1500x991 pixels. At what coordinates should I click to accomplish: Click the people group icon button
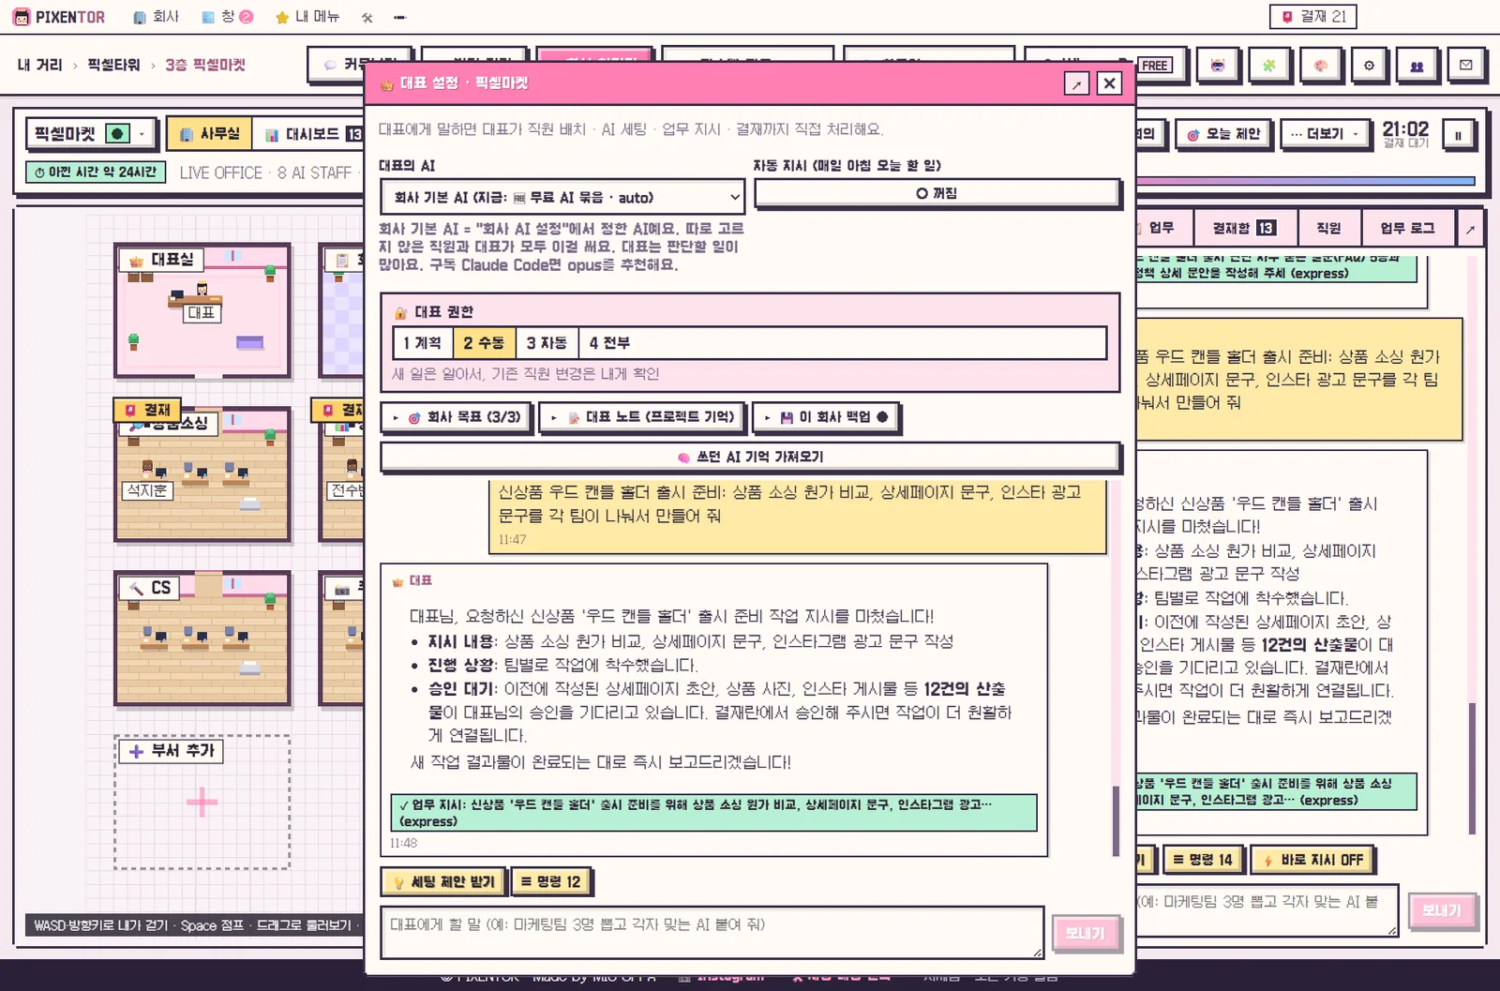pyautogui.click(x=1417, y=66)
